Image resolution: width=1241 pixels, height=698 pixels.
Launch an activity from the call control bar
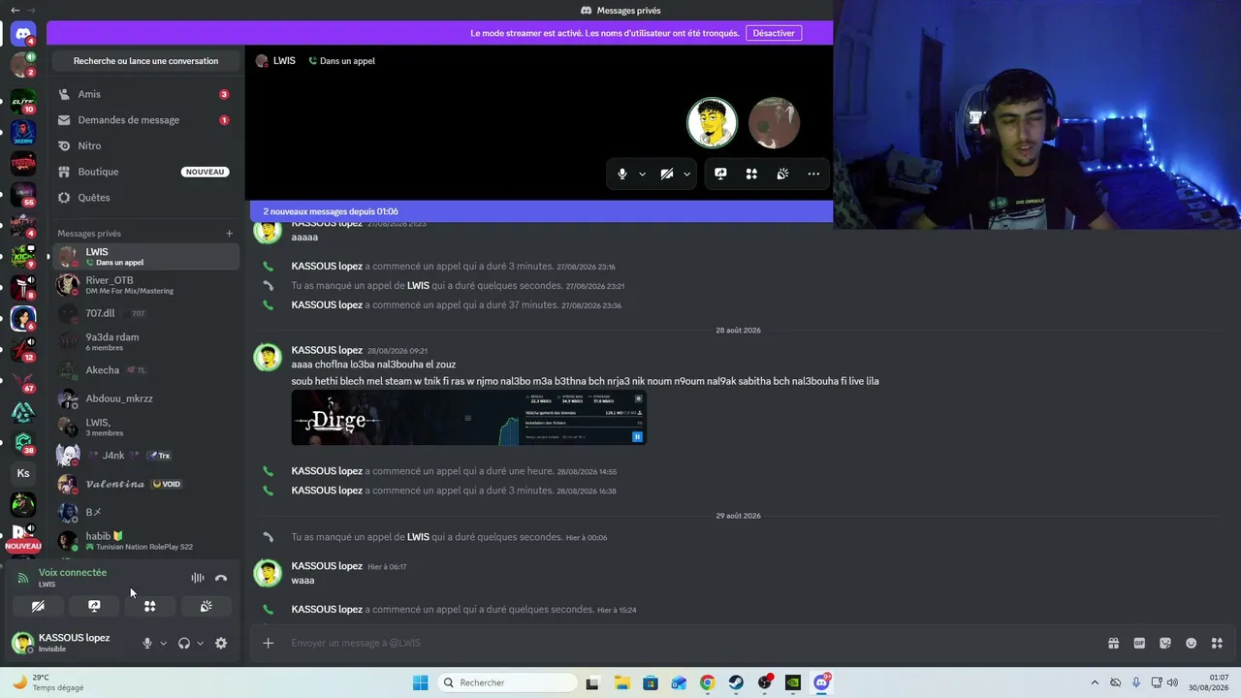click(751, 174)
